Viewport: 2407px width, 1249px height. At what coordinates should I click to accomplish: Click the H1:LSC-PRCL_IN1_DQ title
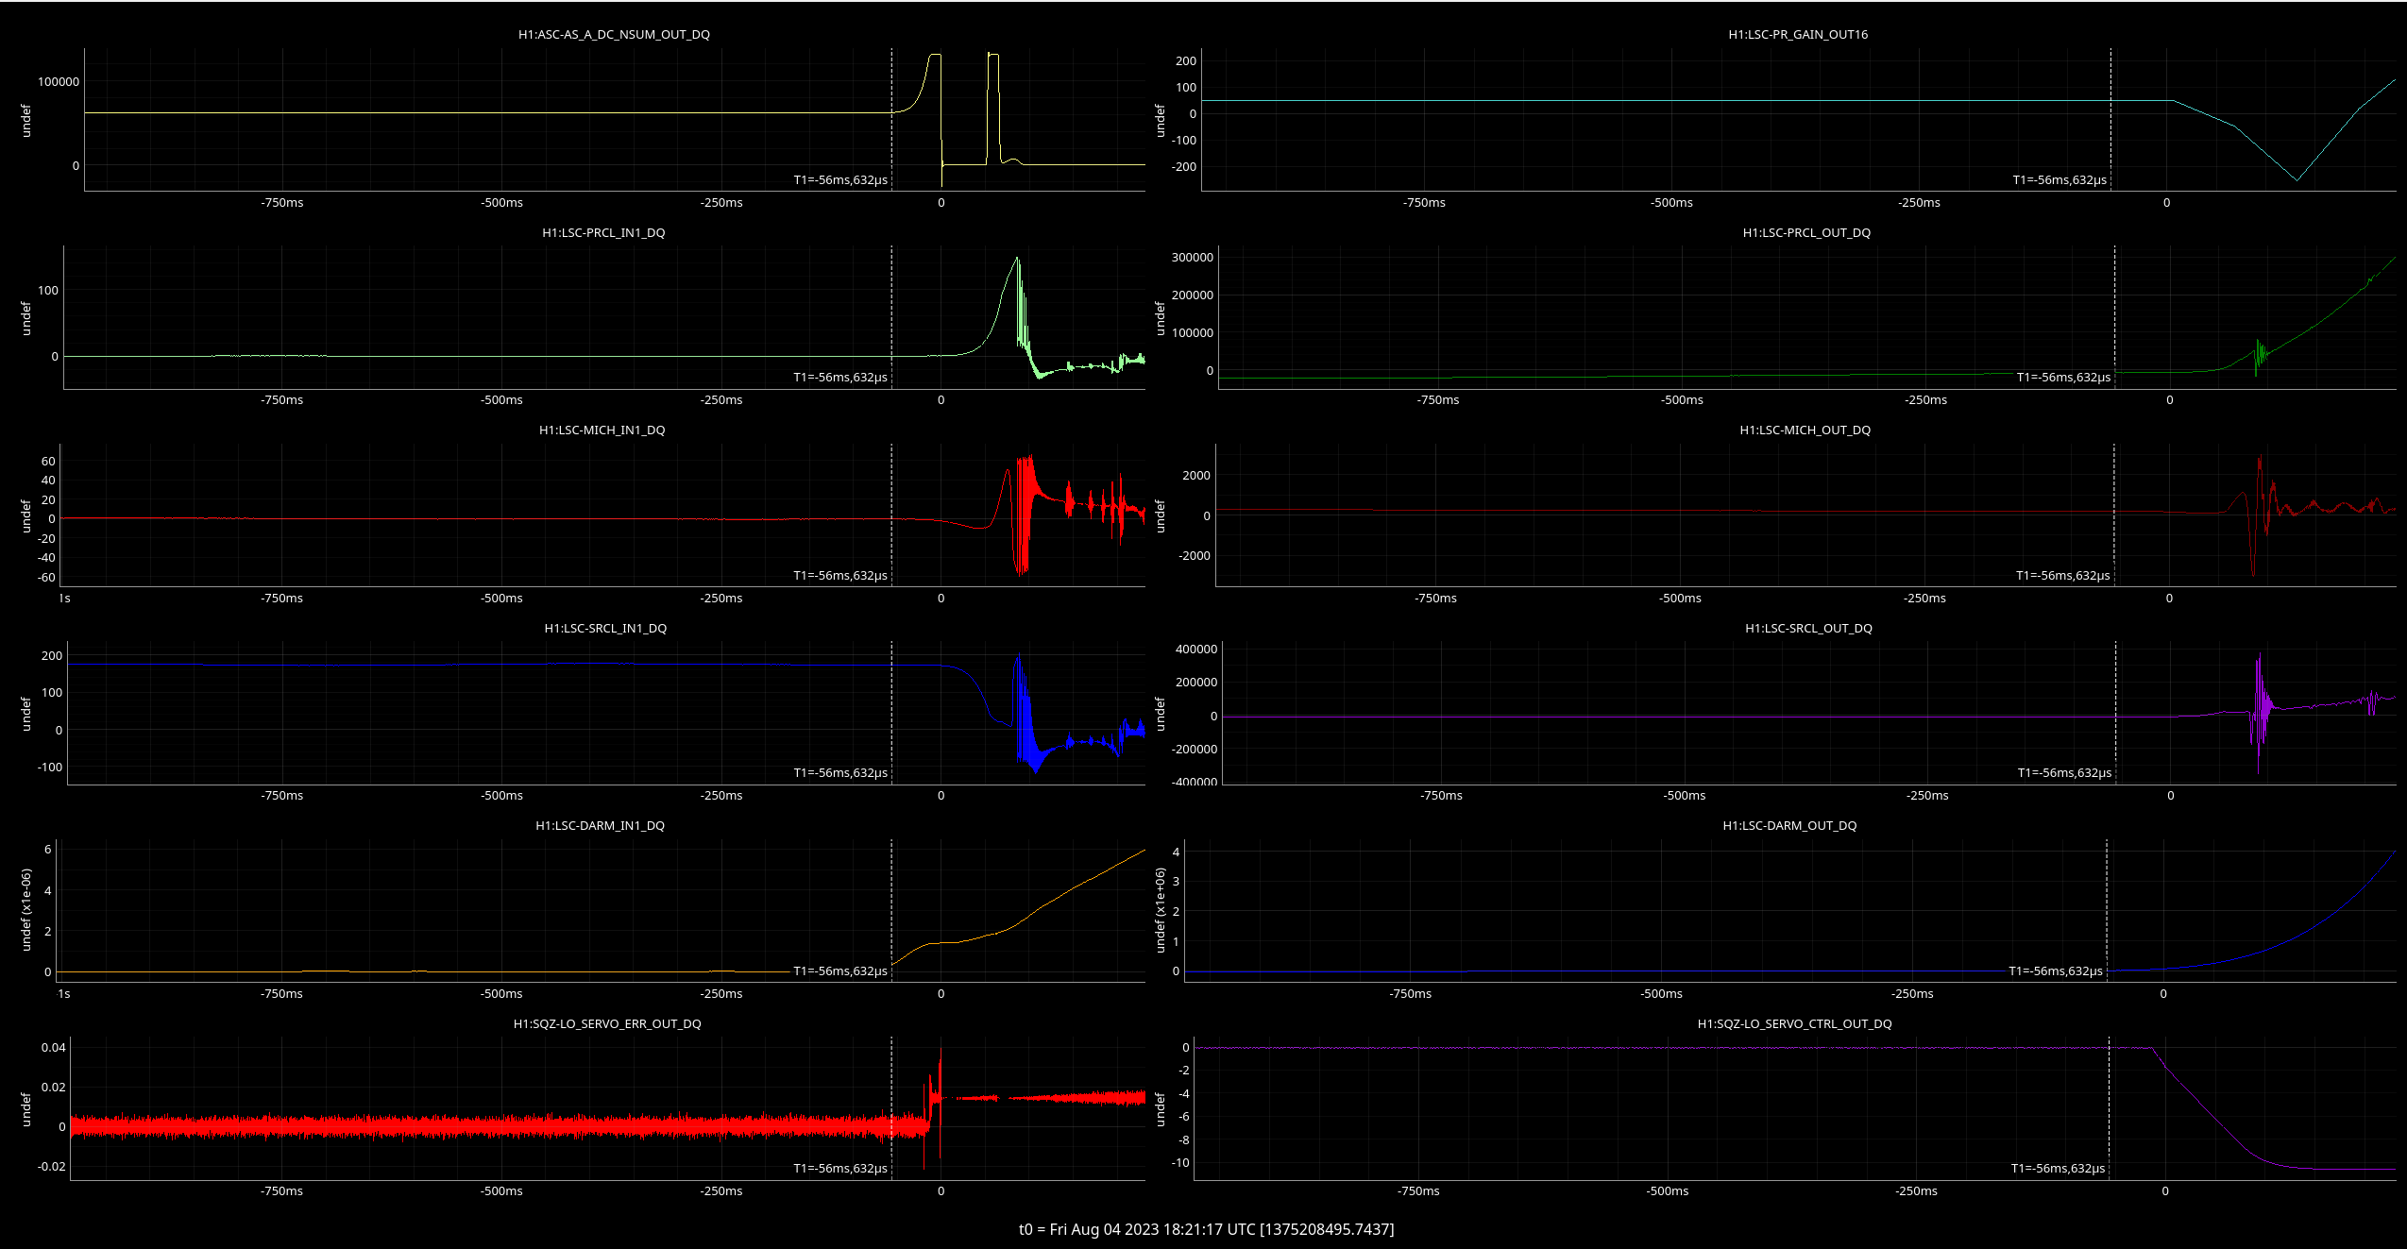(x=603, y=233)
